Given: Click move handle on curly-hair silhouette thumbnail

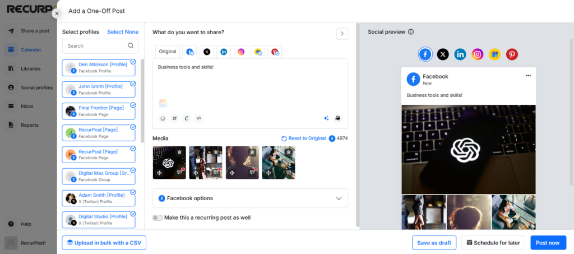Looking at the screenshot, I should click(232, 173).
